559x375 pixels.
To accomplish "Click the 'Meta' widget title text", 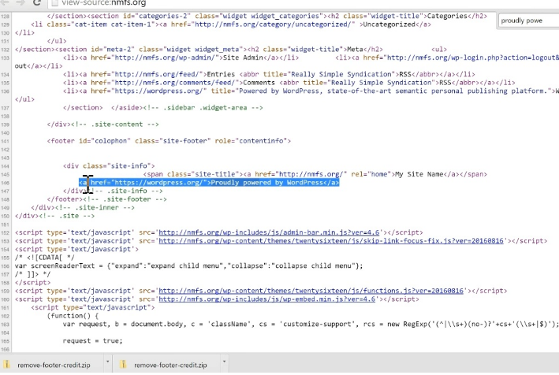I will pyautogui.click(x=355, y=50).
